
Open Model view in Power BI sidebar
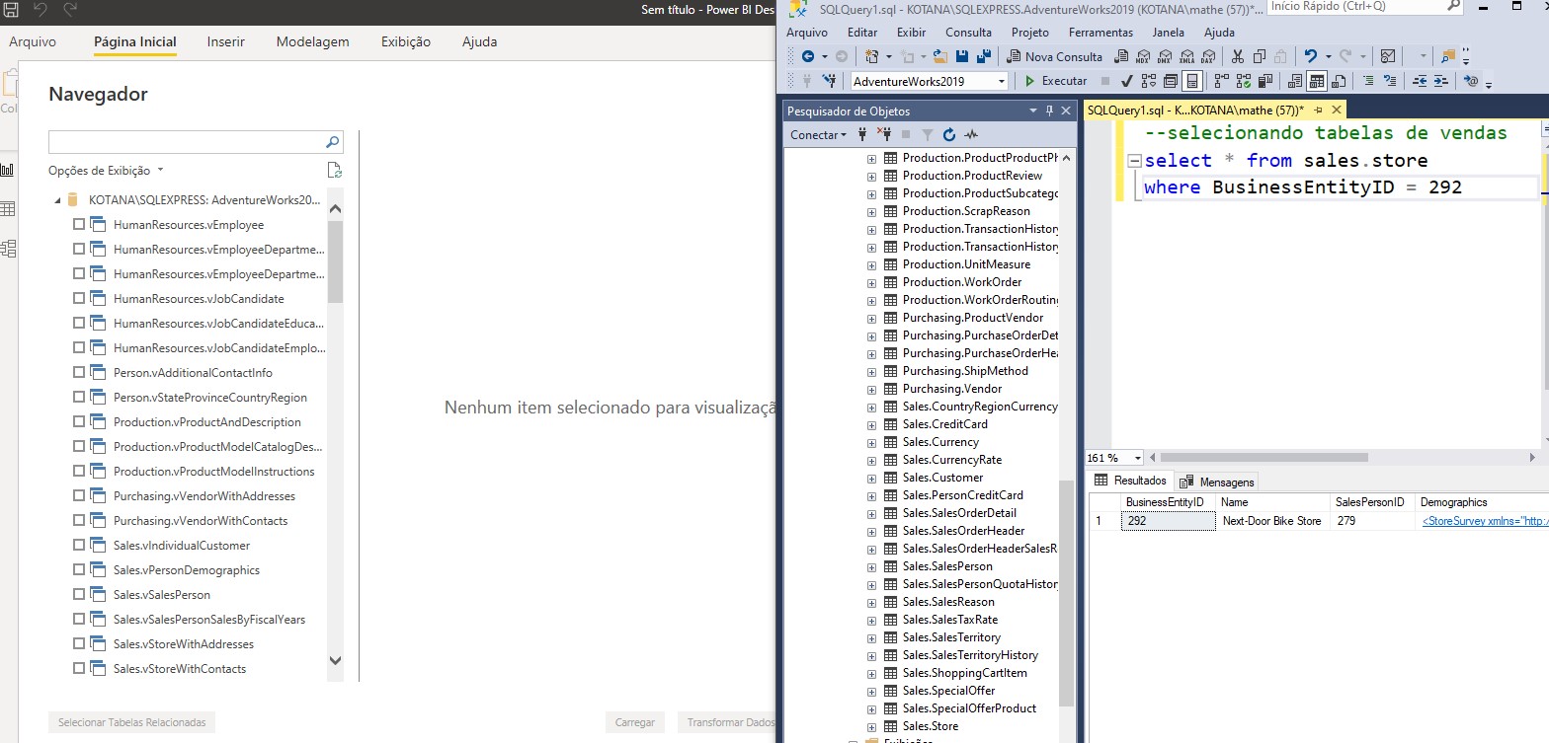pos(8,249)
